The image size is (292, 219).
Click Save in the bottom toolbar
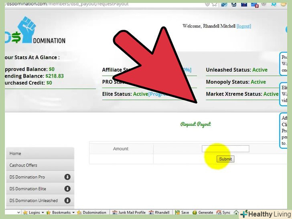coord(182,212)
